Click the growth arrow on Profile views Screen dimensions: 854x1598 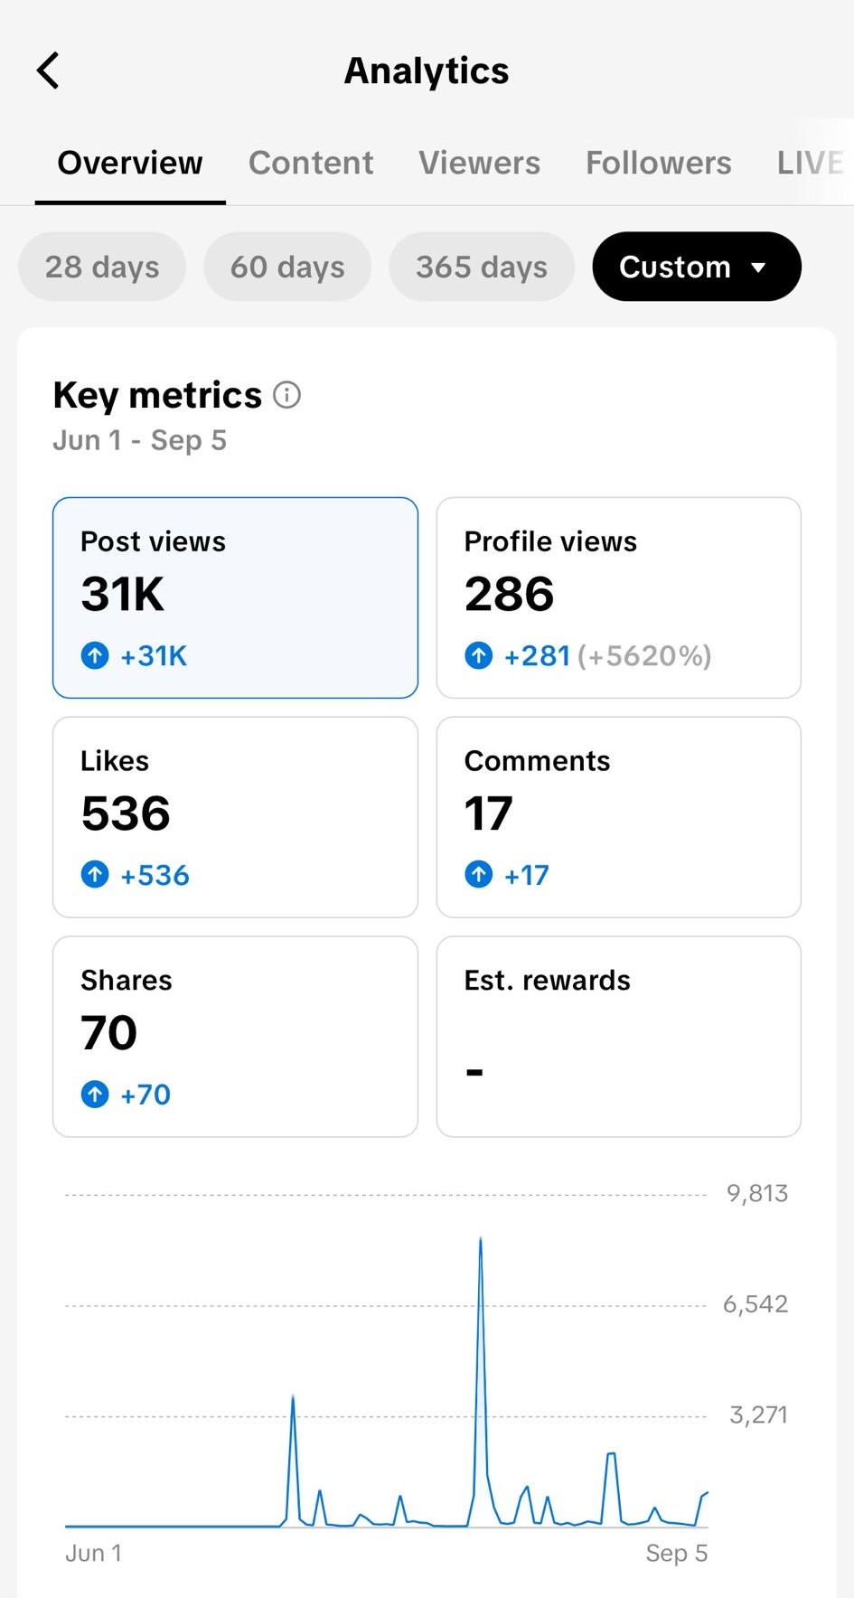pos(478,656)
